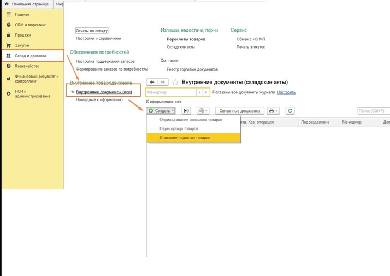This screenshot has height=276, width=390.
Task: Click the НСИ и администрирование gear icon
Action: click(8, 93)
